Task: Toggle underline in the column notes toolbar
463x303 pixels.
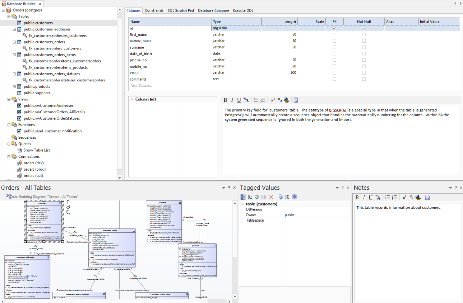Action: [x=239, y=100]
